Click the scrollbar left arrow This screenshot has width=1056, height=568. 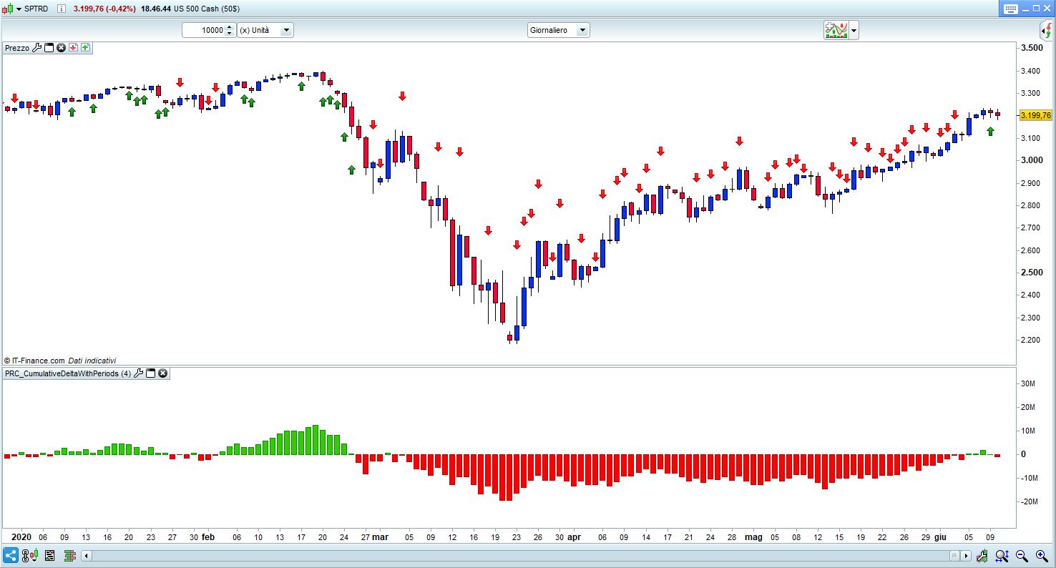click(87, 555)
